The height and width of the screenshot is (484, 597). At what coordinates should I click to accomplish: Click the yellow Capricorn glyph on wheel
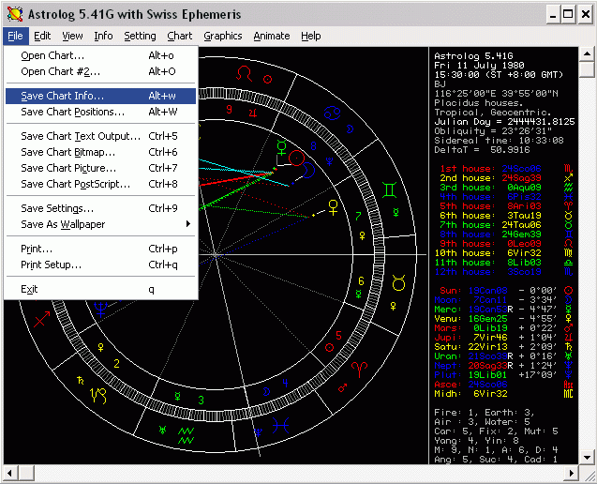[x=97, y=396]
